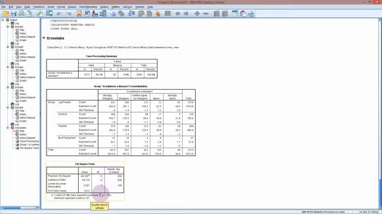Screen dimensions: 382x214
Task: Click the outline pane horizontal scrollbar
Action: (20, 207)
